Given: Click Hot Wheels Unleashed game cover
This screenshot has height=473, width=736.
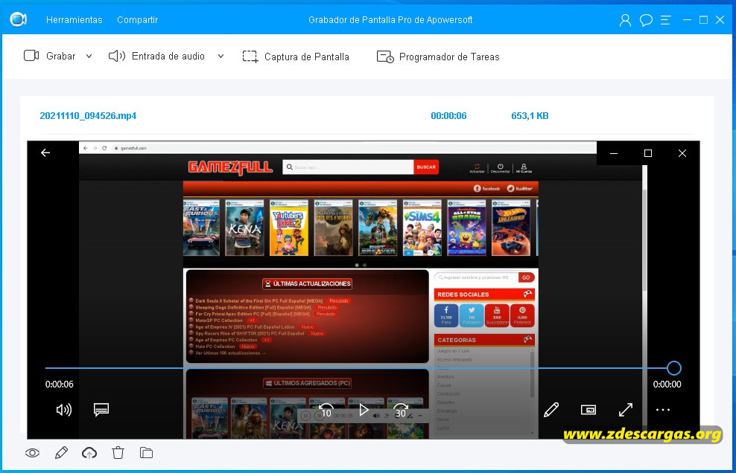Looking at the screenshot, I should (511, 228).
